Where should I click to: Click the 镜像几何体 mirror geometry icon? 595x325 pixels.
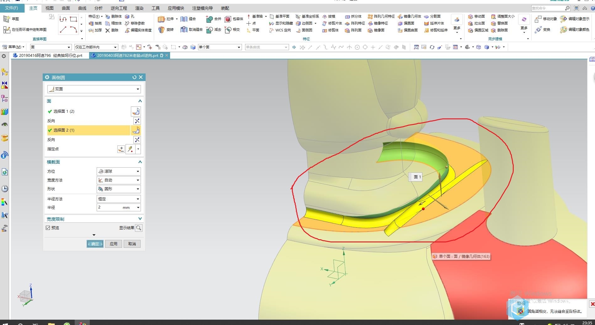tap(400, 16)
